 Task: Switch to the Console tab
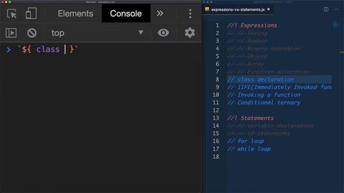[126, 13]
